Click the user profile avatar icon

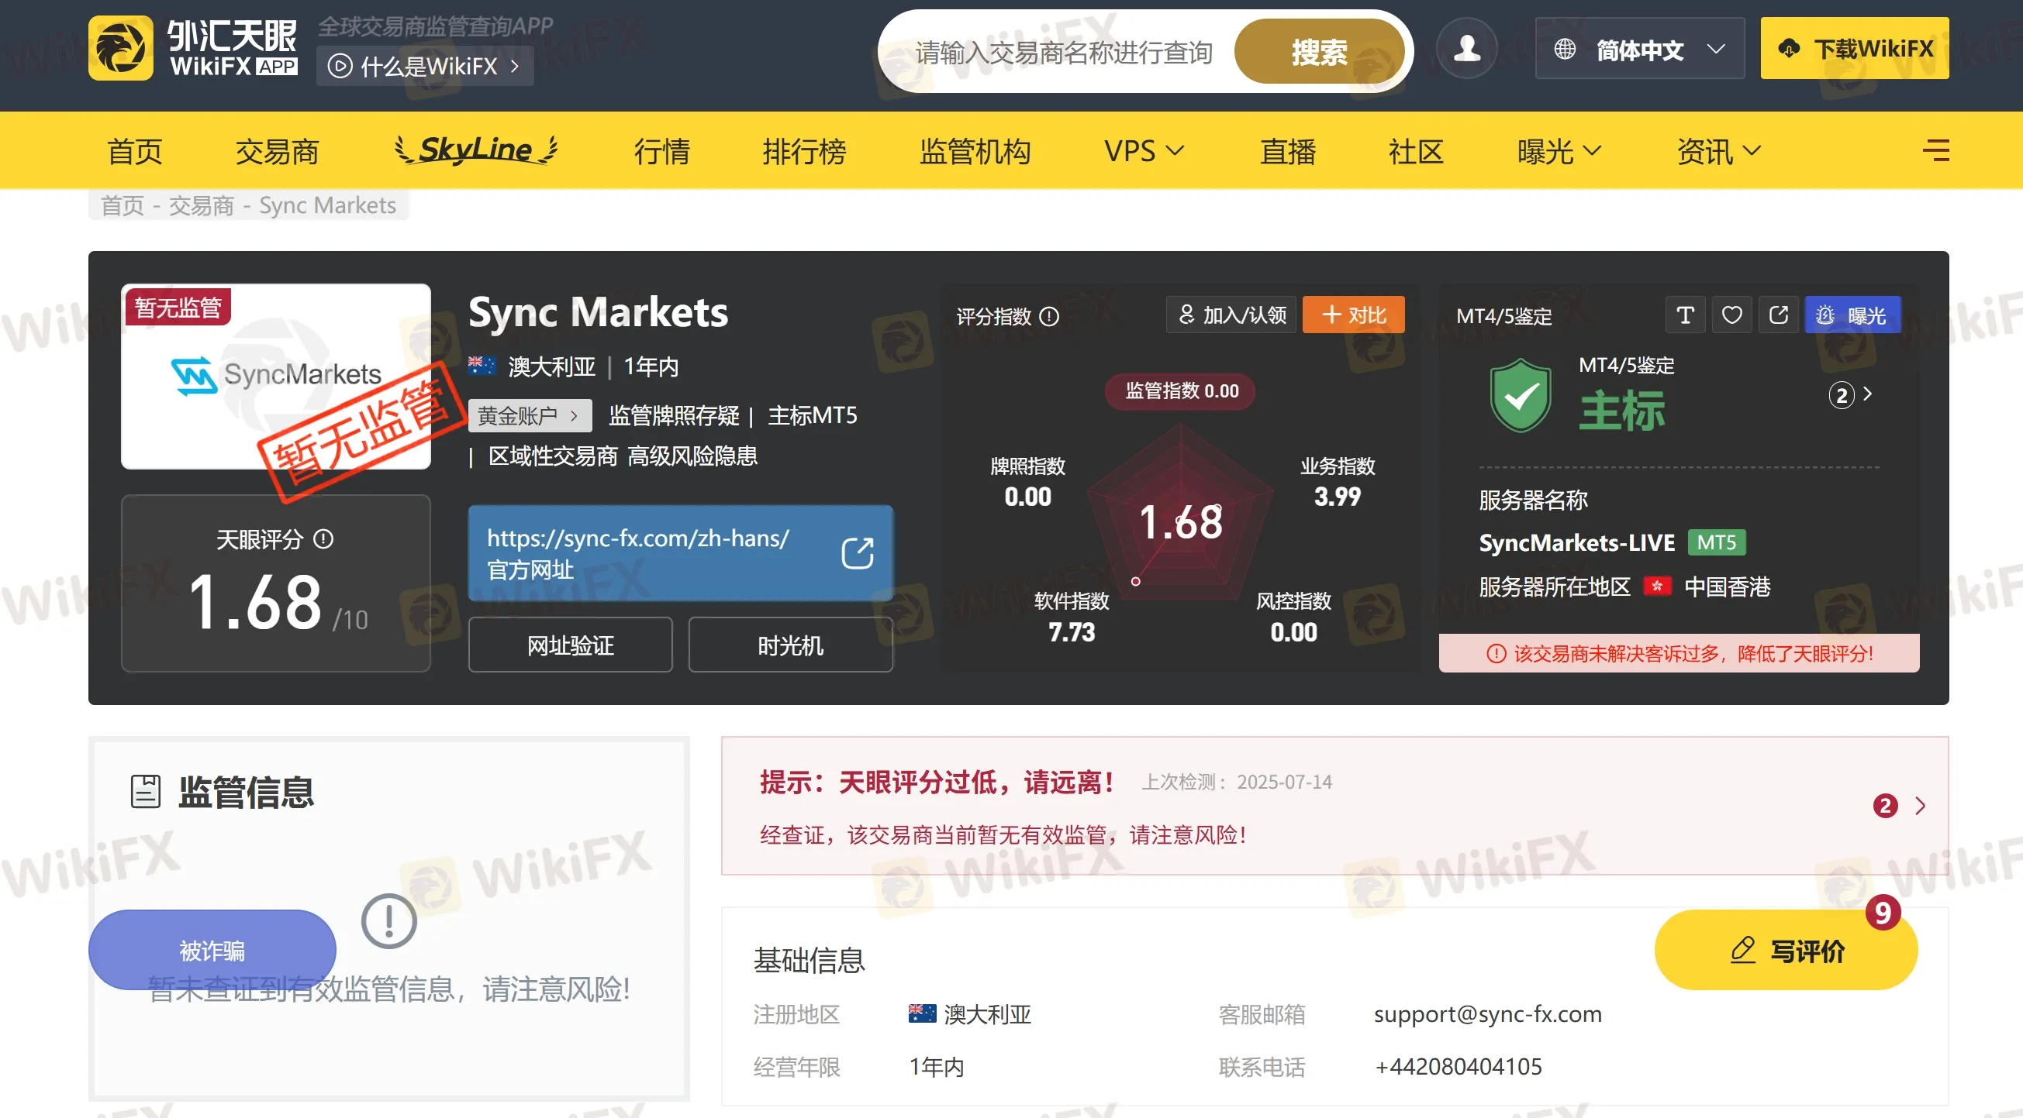tap(1465, 50)
